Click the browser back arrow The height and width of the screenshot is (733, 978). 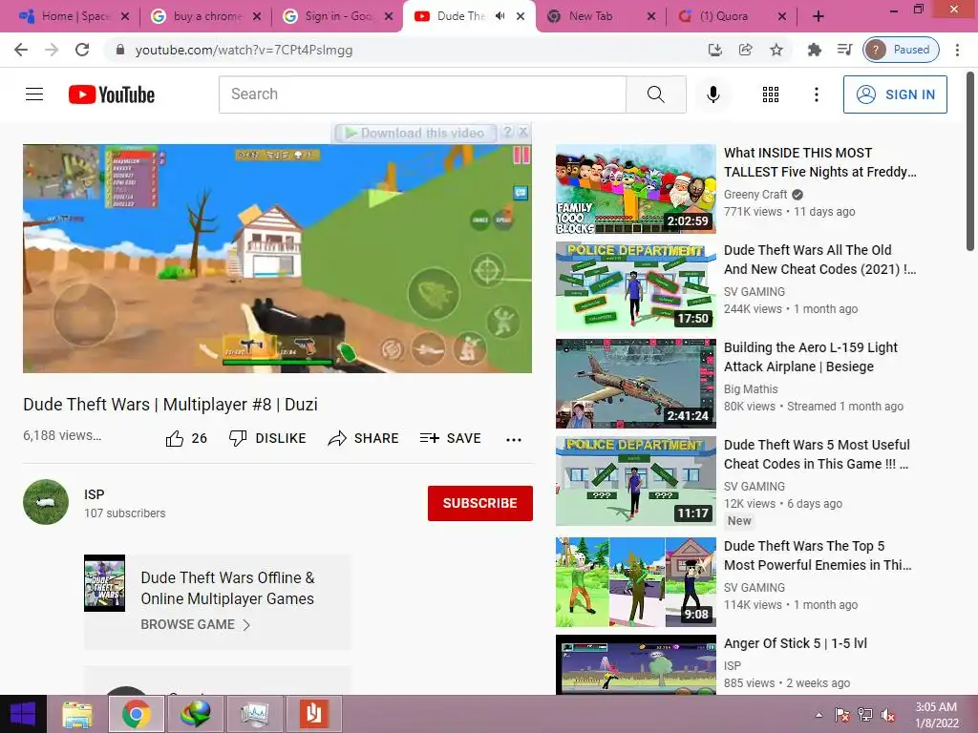[x=21, y=50]
